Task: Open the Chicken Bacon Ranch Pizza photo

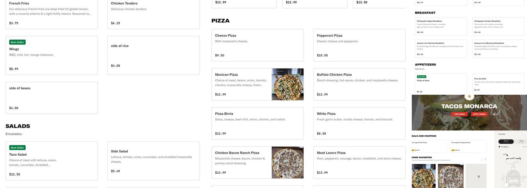Action: point(288,162)
